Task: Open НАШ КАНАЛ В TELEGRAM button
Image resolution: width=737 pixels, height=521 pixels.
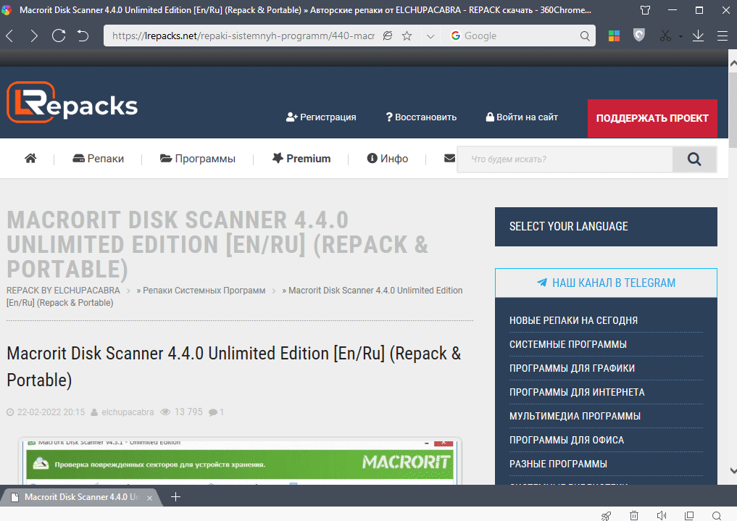Action: pyautogui.click(x=606, y=283)
